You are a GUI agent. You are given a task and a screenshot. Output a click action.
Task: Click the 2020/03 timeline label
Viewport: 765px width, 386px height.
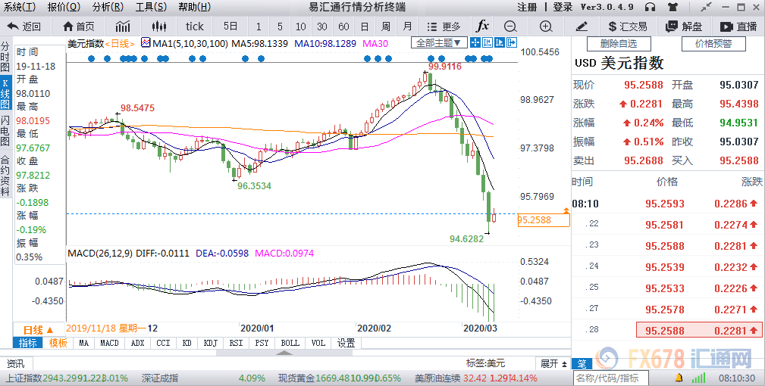[480, 328]
